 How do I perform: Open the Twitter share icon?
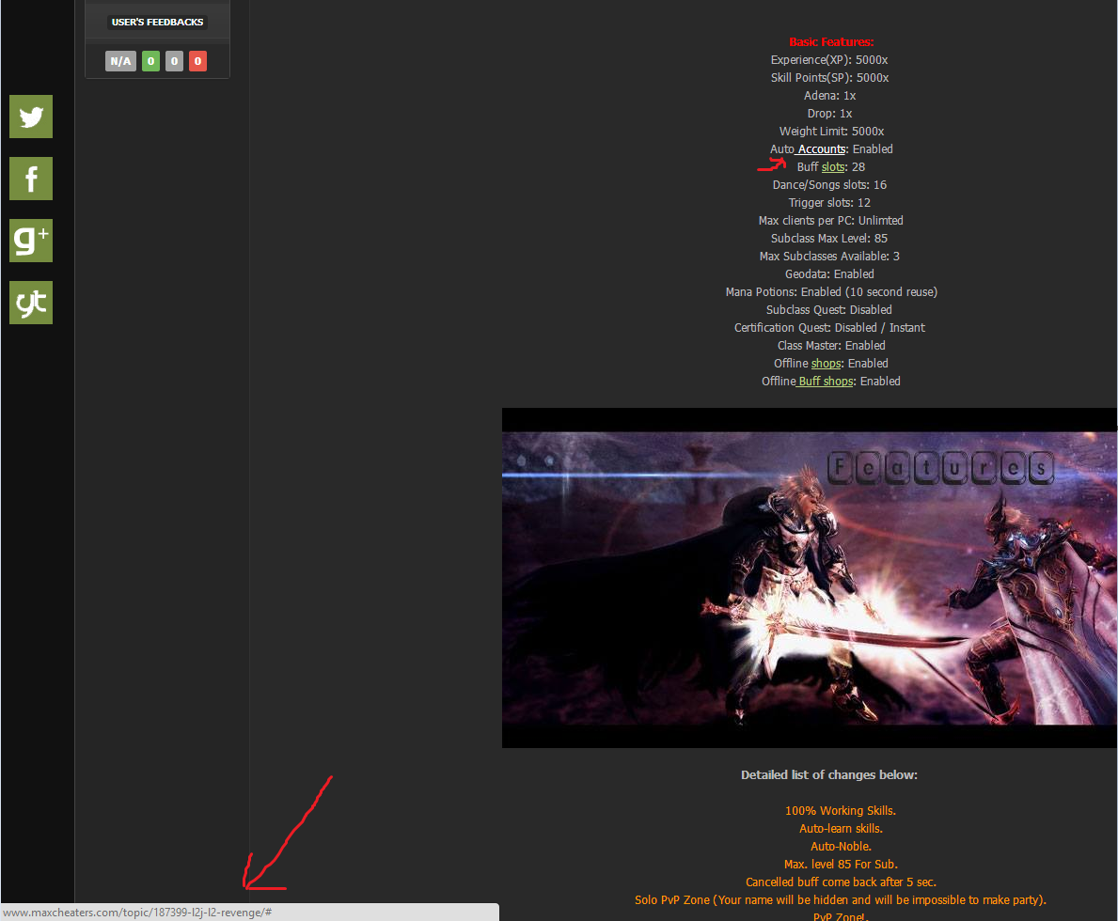[31, 117]
